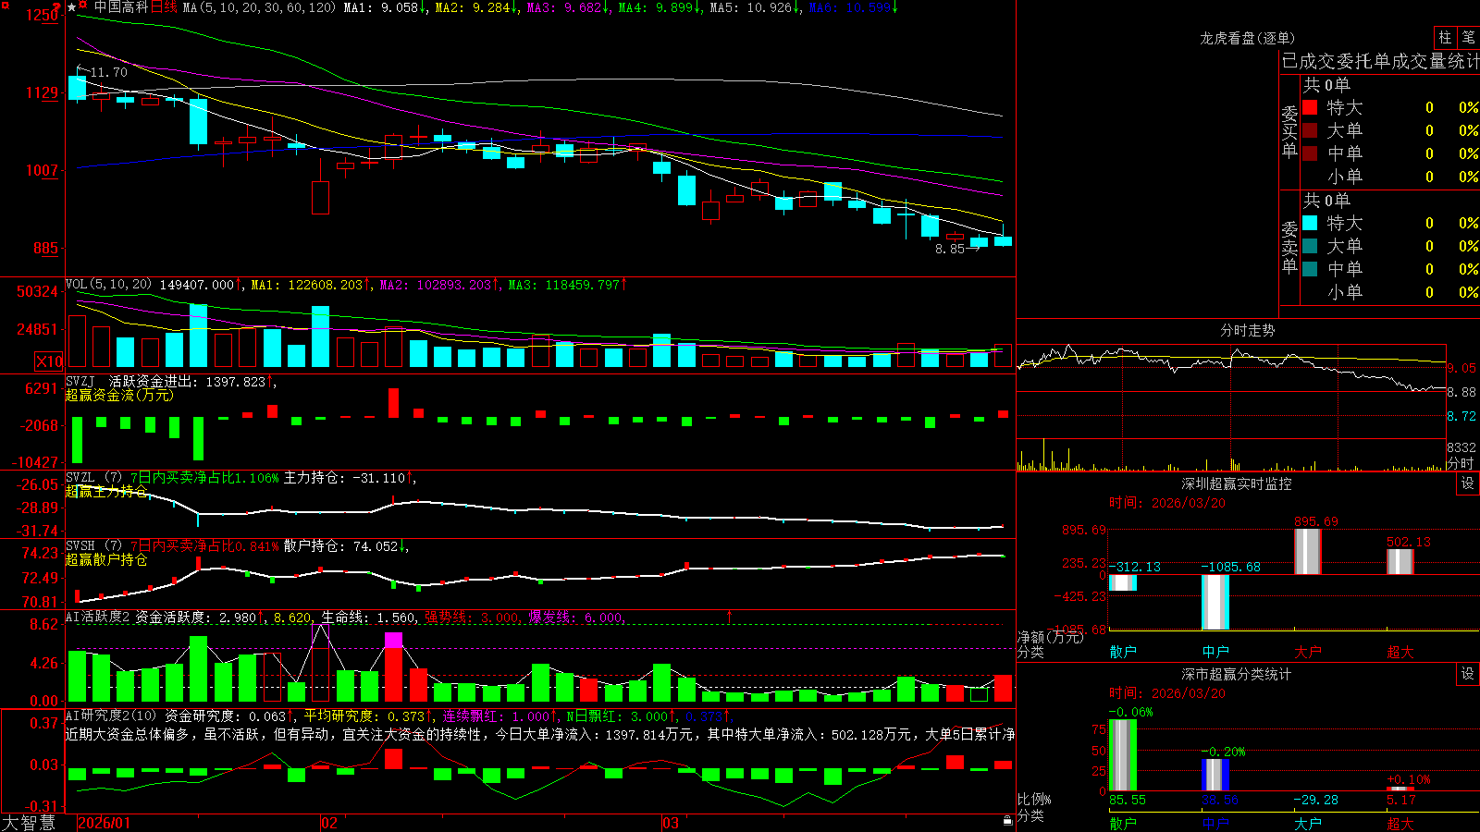Click the 2026/01 date marker on timeline
This screenshot has width=1480, height=832.
[105, 823]
